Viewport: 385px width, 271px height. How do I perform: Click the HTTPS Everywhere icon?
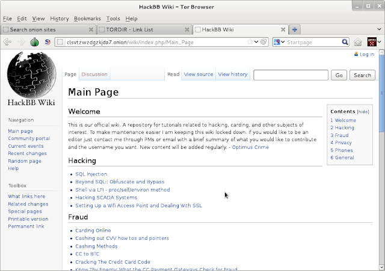(372, 42)
